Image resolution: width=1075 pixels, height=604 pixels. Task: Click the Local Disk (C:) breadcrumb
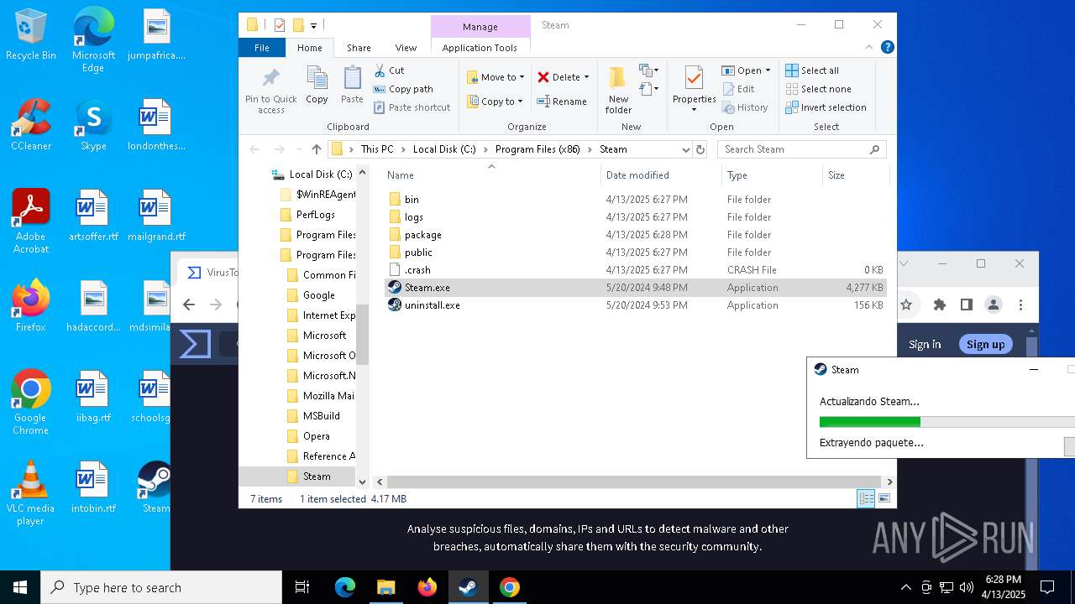pyautogui.click(x=444, y=149)
